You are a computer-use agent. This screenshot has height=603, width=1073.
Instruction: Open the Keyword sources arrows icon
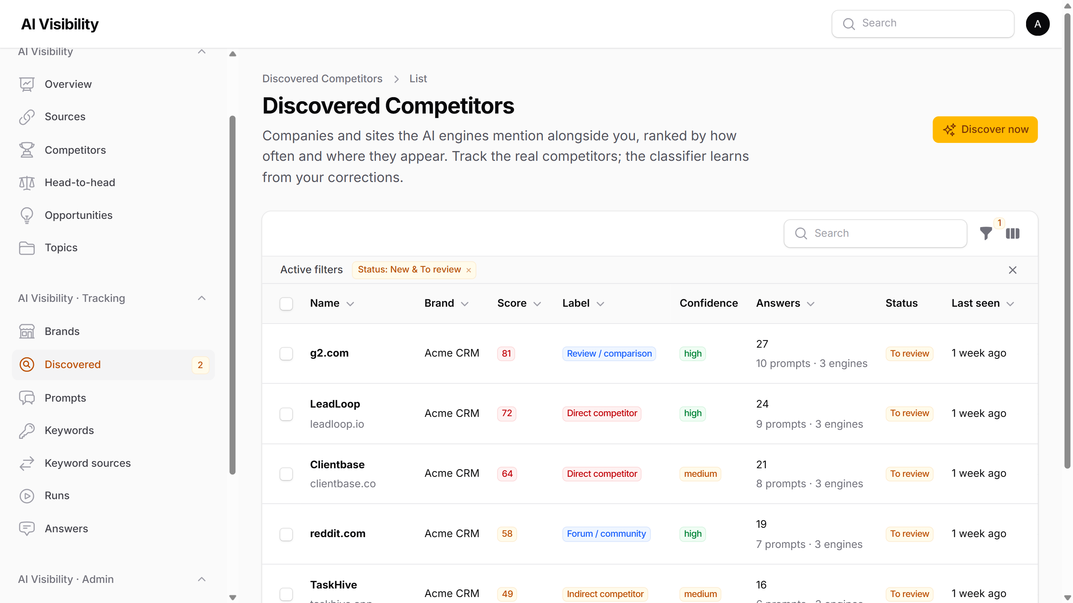(27, 463)
